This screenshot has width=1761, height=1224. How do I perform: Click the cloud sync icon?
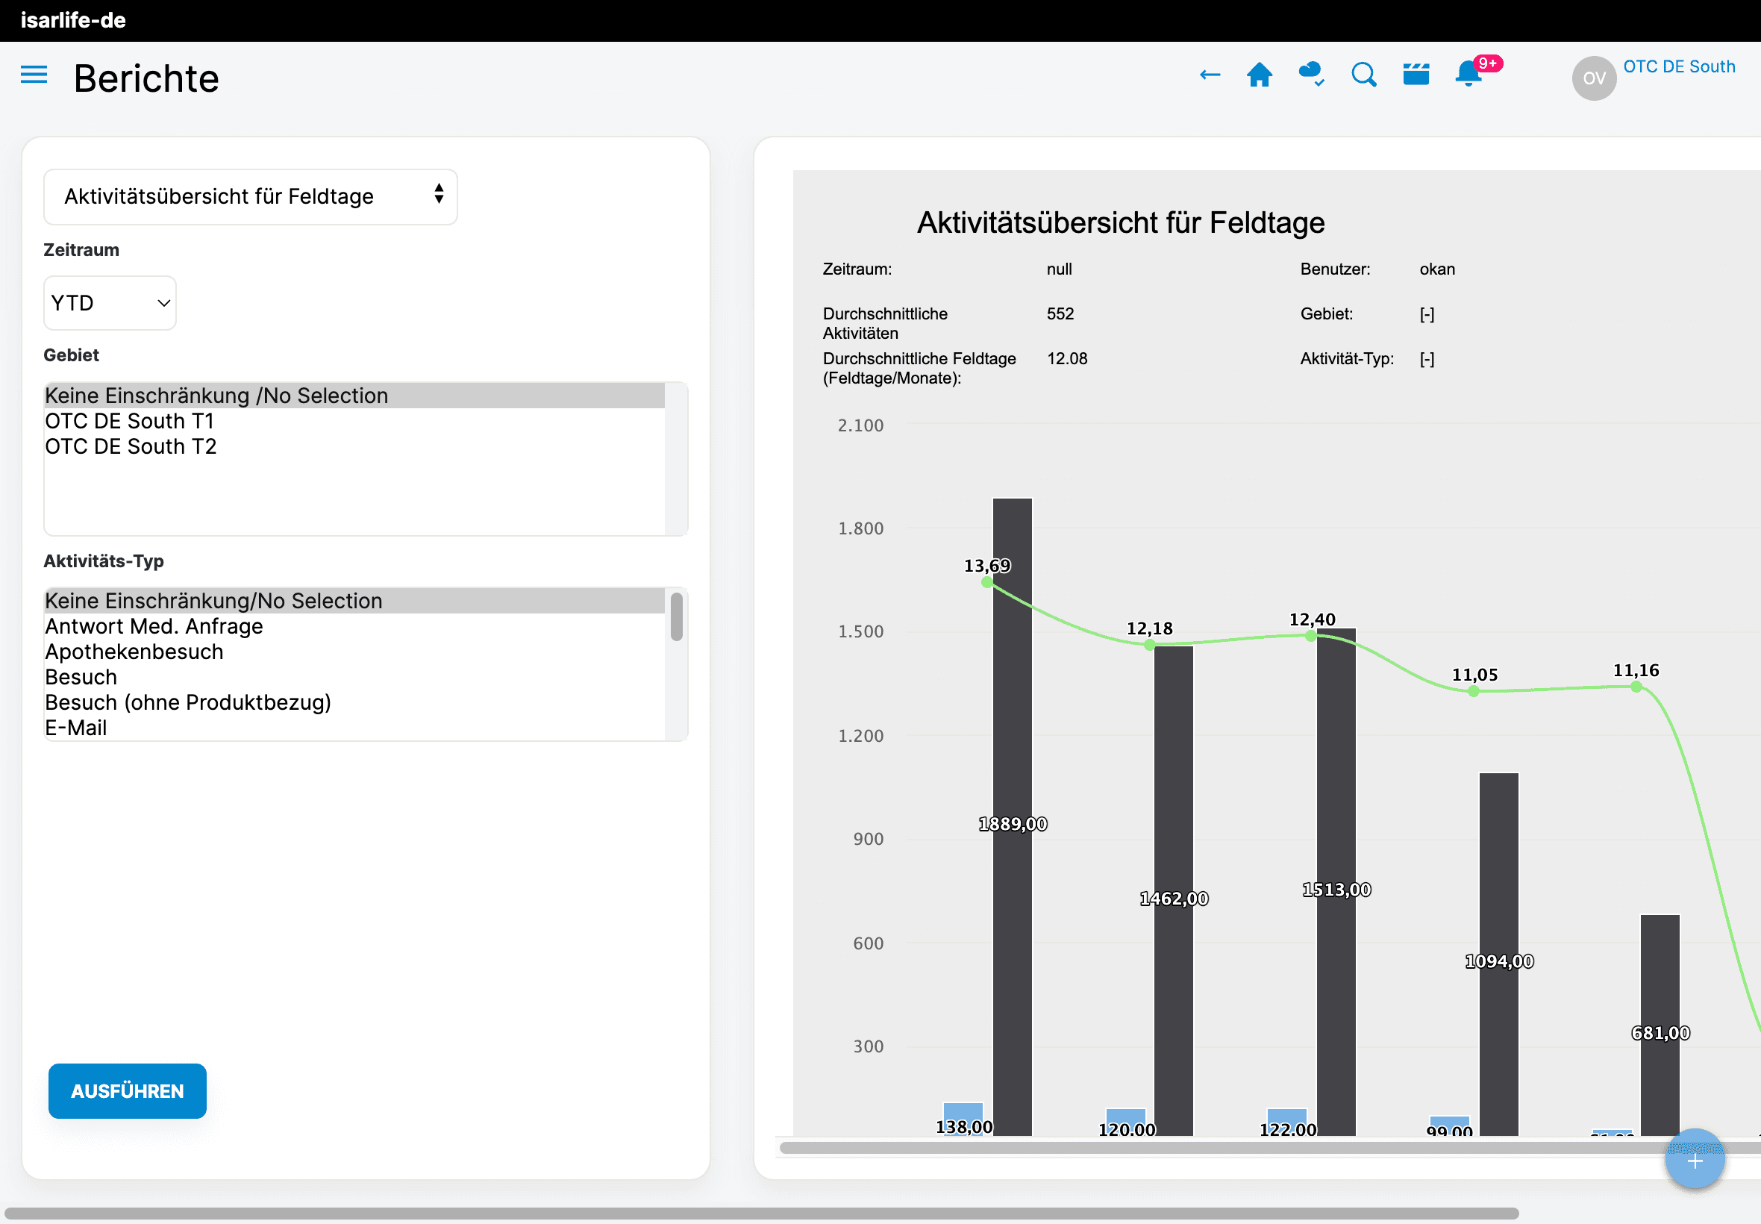click(x=1311, y=75)
